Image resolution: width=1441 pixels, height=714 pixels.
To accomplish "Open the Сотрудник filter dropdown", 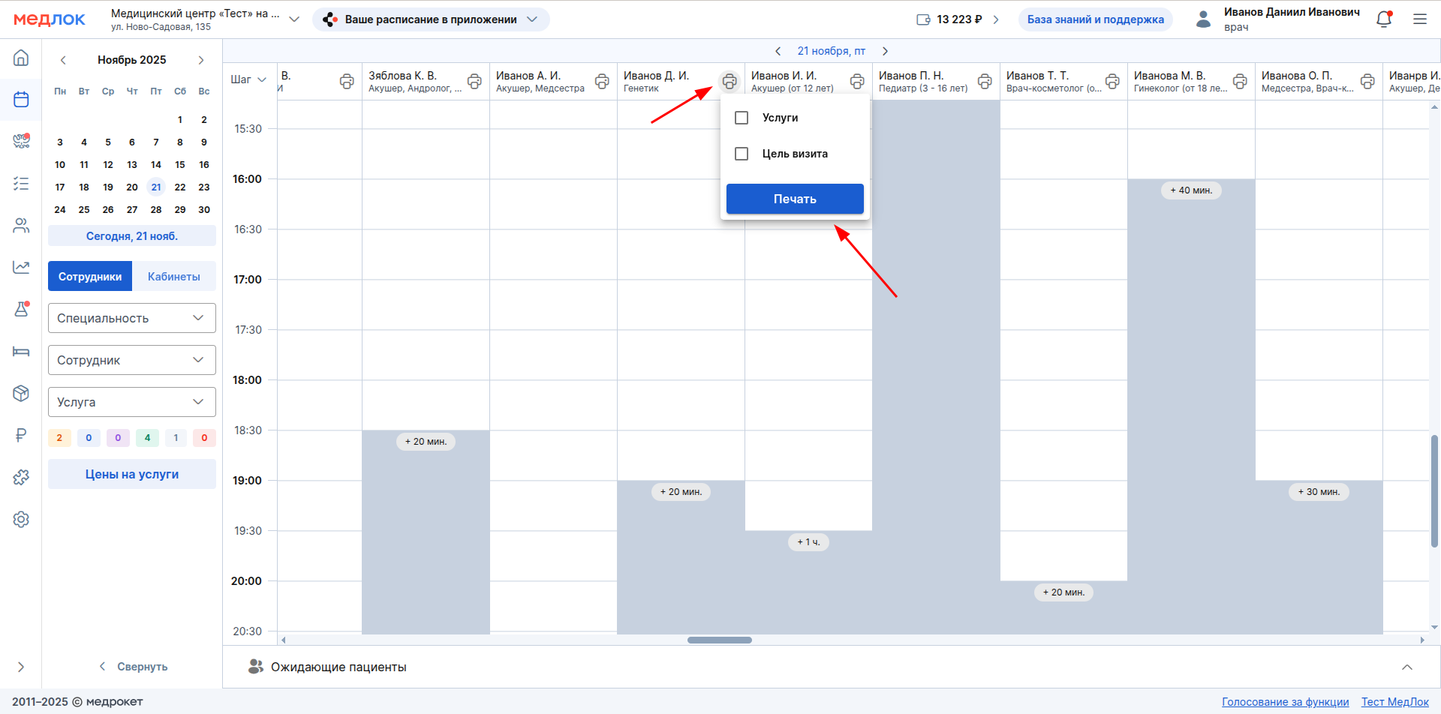I will click(x=132, y=360).
